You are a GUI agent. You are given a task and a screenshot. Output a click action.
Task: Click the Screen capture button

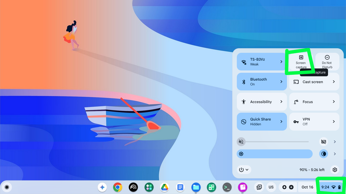click(x=301, y=62)
